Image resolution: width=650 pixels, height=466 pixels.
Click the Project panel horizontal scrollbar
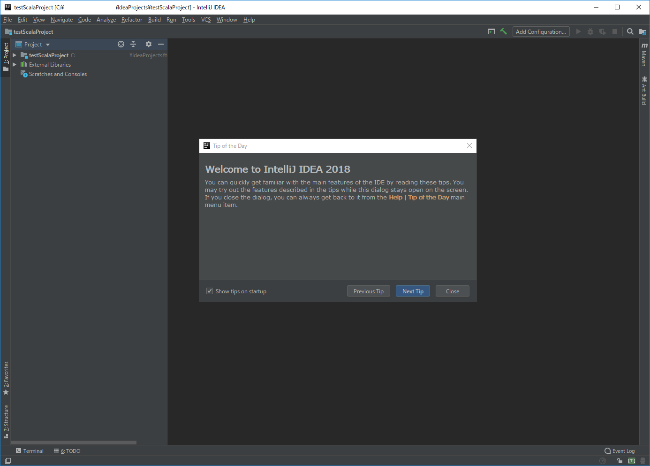74,443
